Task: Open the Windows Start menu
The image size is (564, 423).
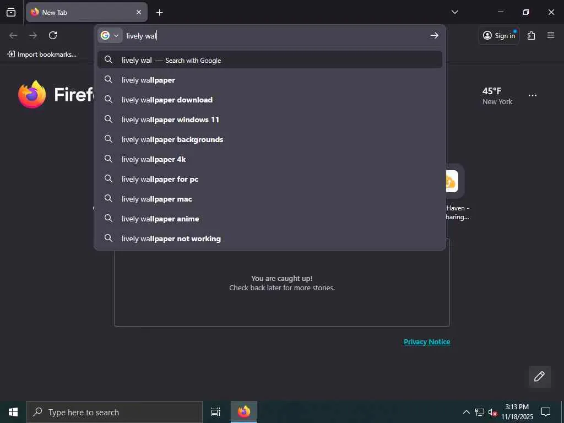Action: (13, 412)
